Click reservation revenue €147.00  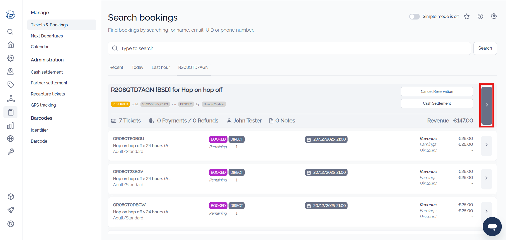(463, 121)
